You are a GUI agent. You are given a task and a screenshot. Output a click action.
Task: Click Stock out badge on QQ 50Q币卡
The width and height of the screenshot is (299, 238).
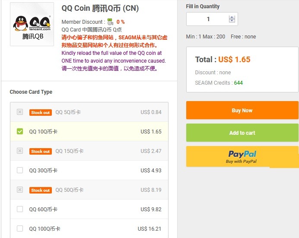pos(41,190)
